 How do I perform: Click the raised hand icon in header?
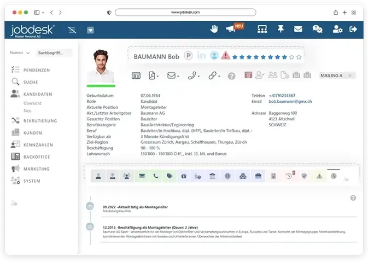pyautogui.click(x=215, y=30)
